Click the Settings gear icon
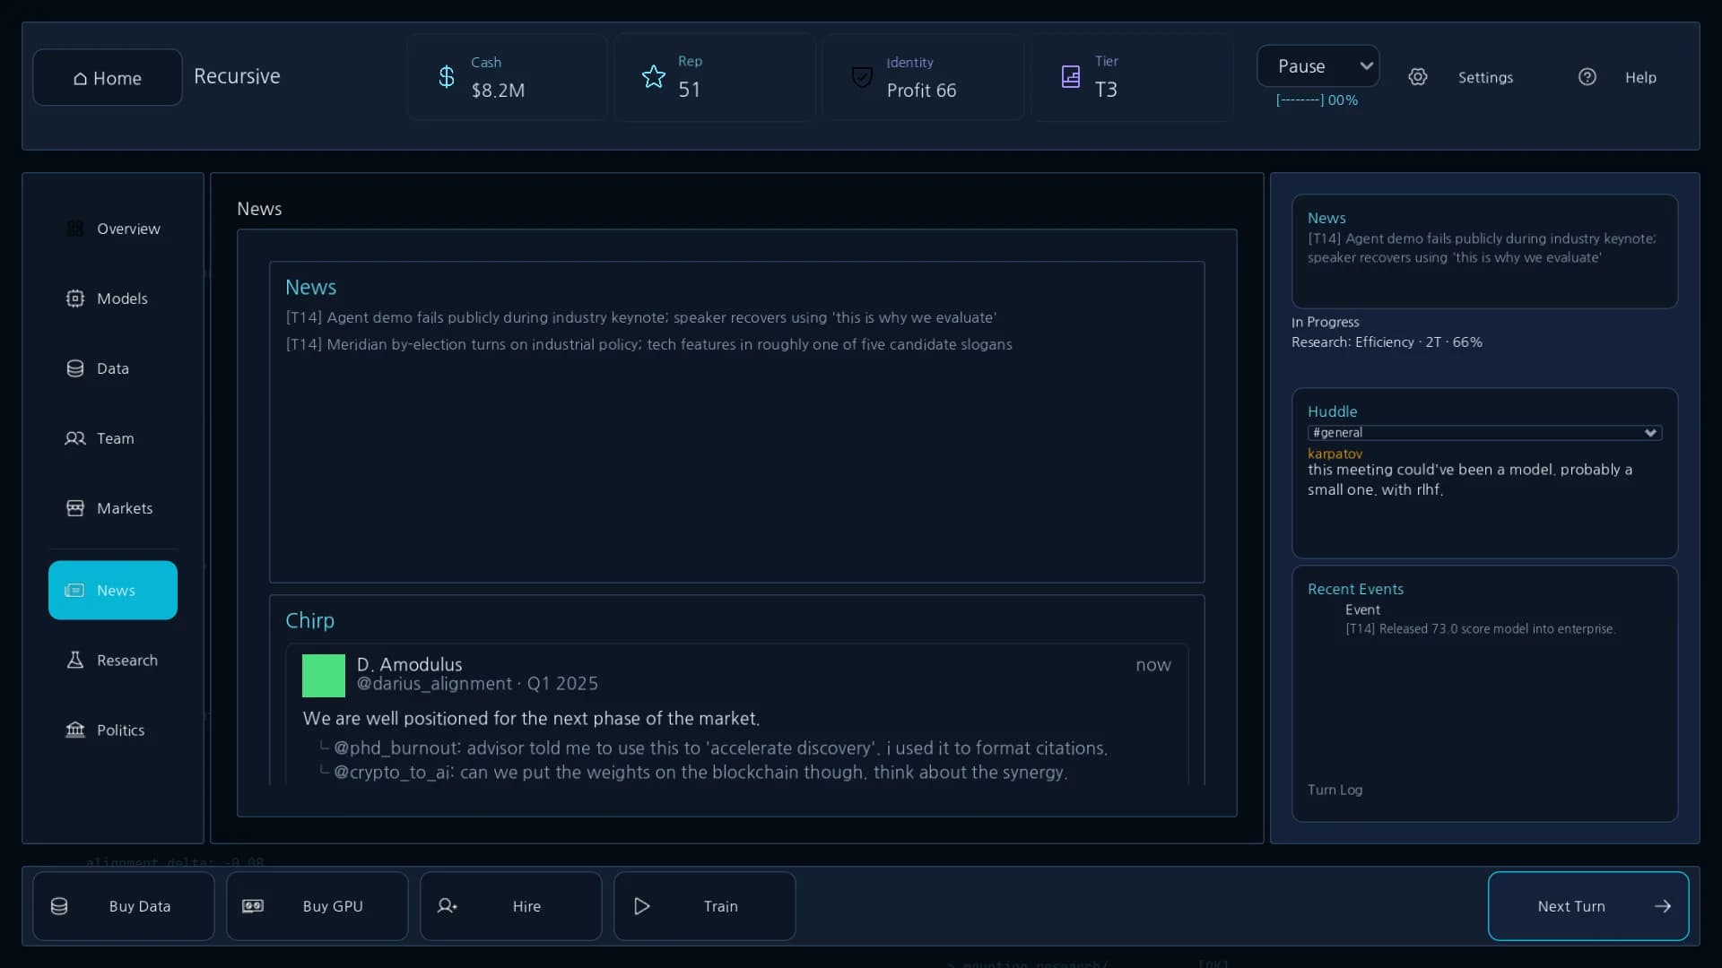This screenshot has width=1722, height=968. 1418,77
